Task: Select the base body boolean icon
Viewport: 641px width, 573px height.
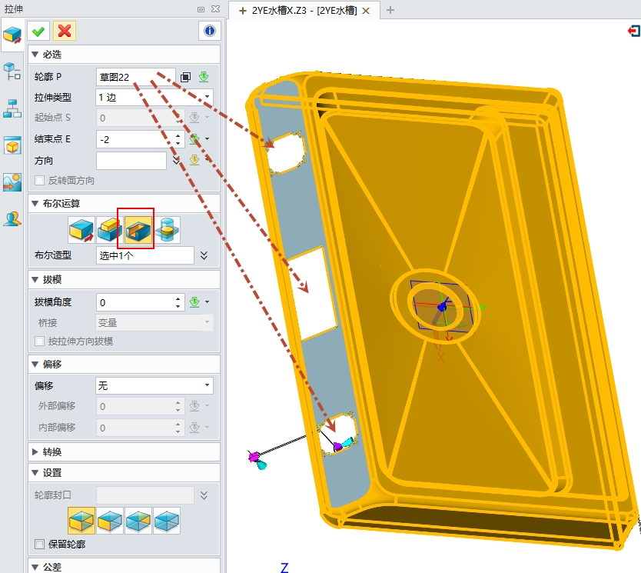Action: click(x=81, y=228)
